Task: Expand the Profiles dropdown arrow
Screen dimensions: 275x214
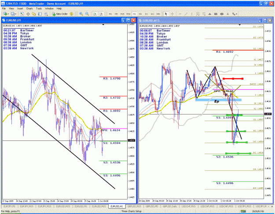Action: click(x=15, y=14)
